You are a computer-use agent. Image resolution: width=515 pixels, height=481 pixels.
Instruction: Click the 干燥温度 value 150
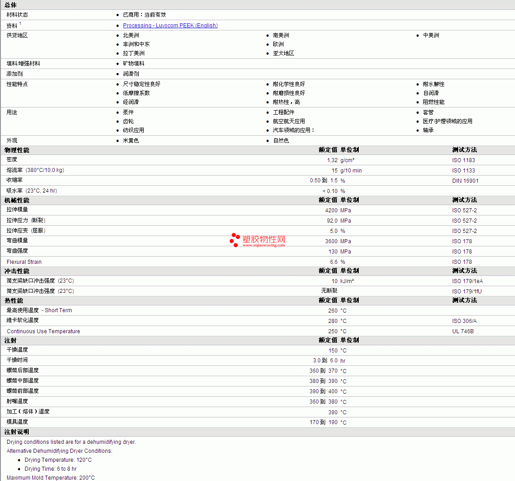click(333, 351)
